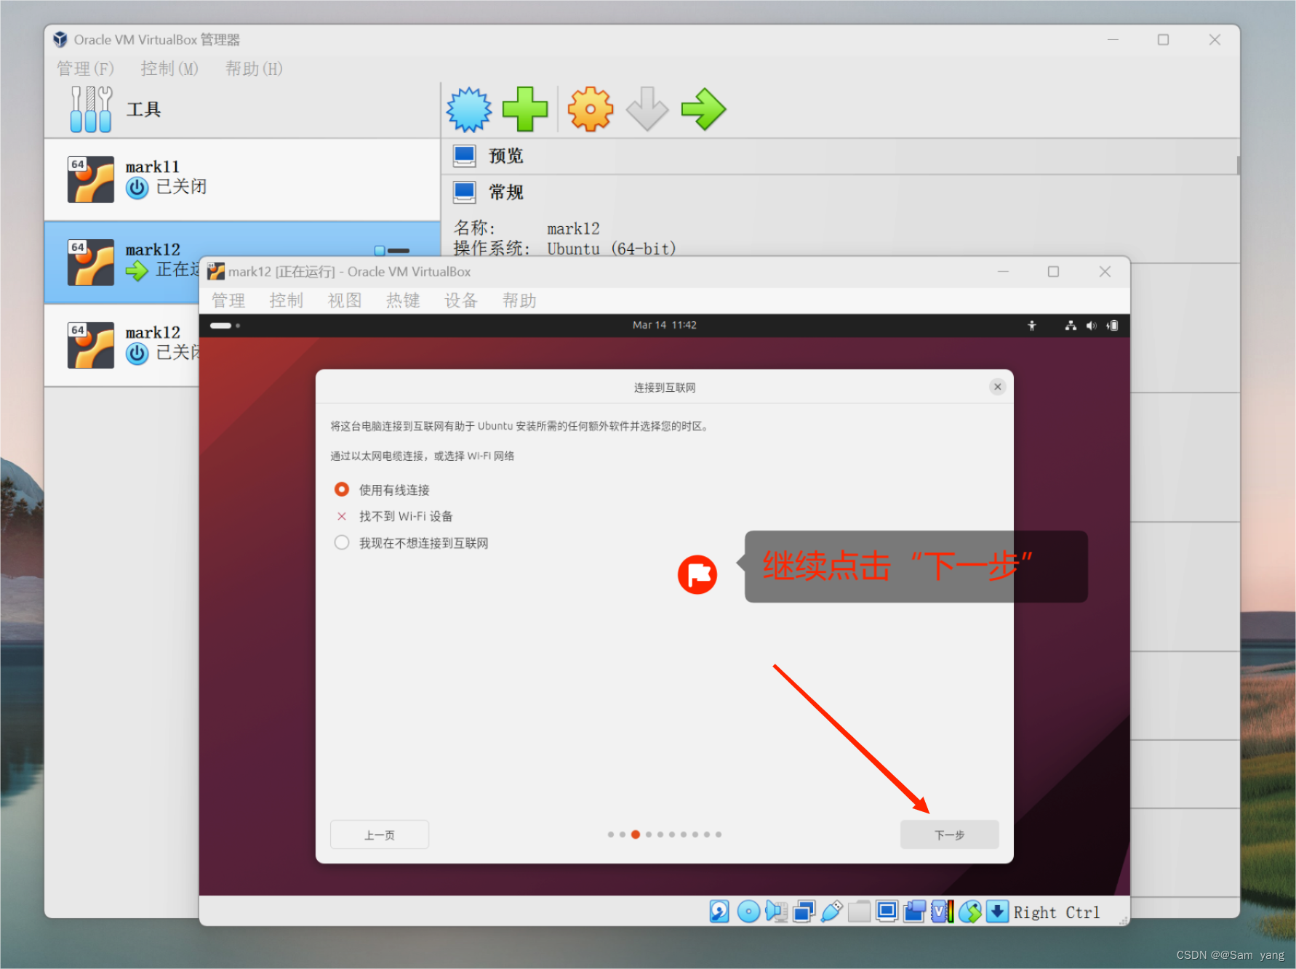Click the optical disc status icon
1296x969 pixels.
(x=748, y=911)
